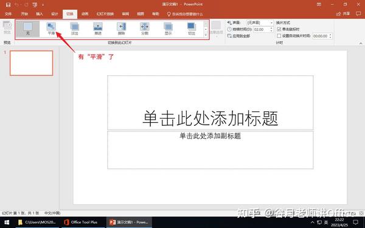Open the 审阅 (Review) tab

click(125, 14)
